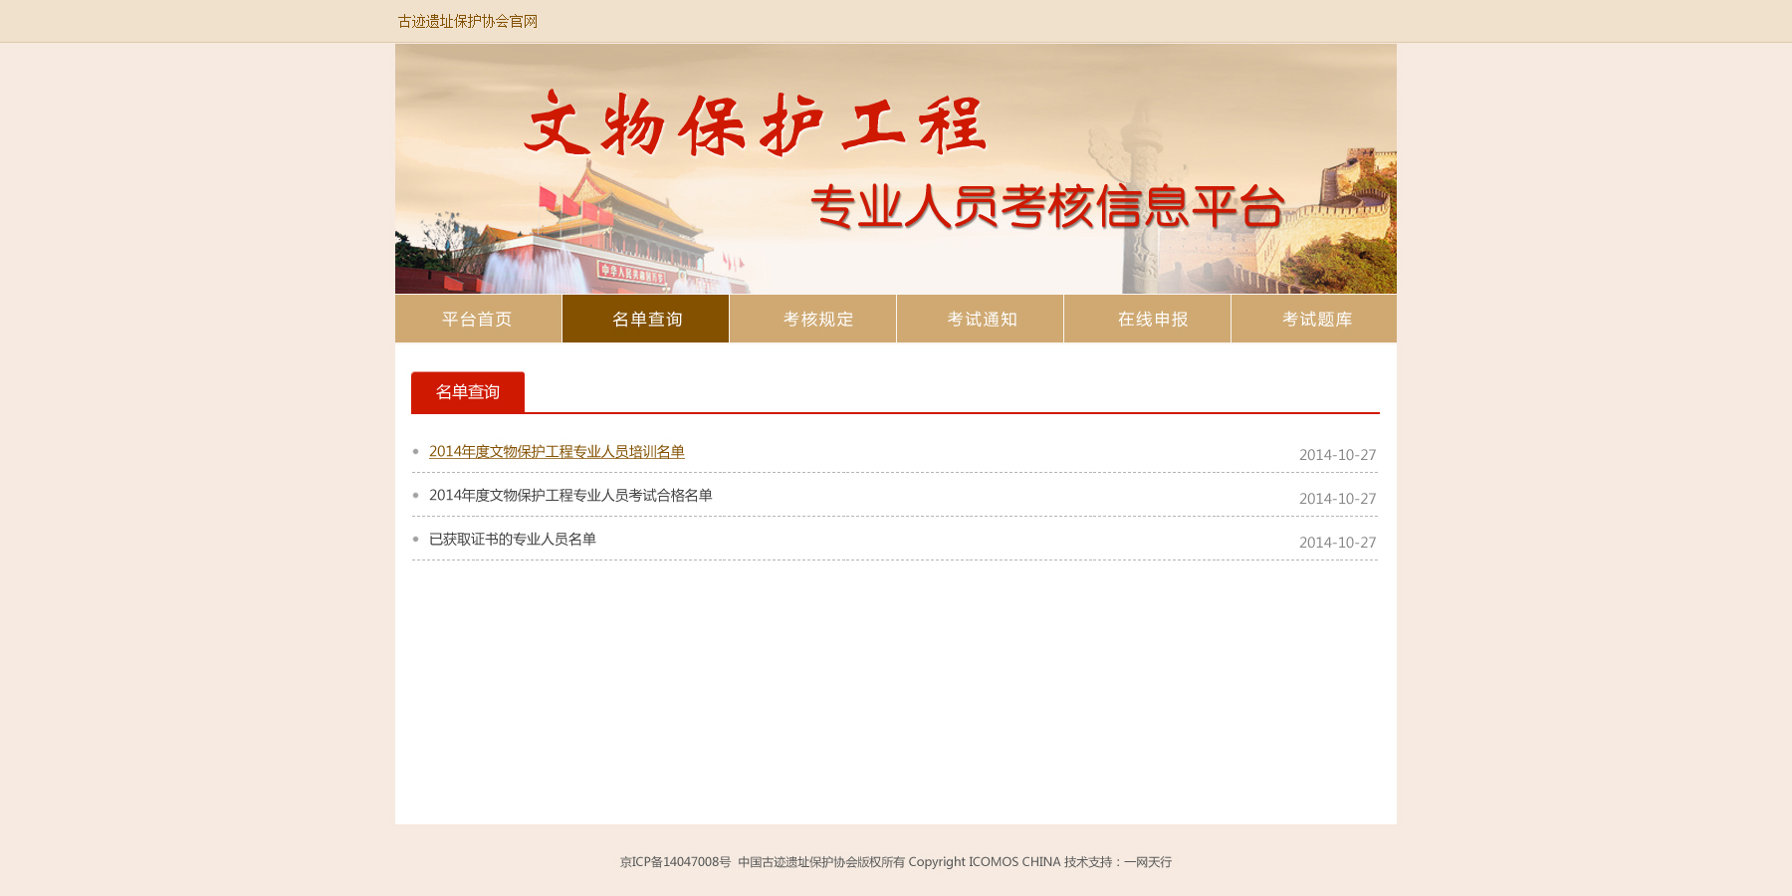Click the date beside the 培训名单 entry

1336,455
